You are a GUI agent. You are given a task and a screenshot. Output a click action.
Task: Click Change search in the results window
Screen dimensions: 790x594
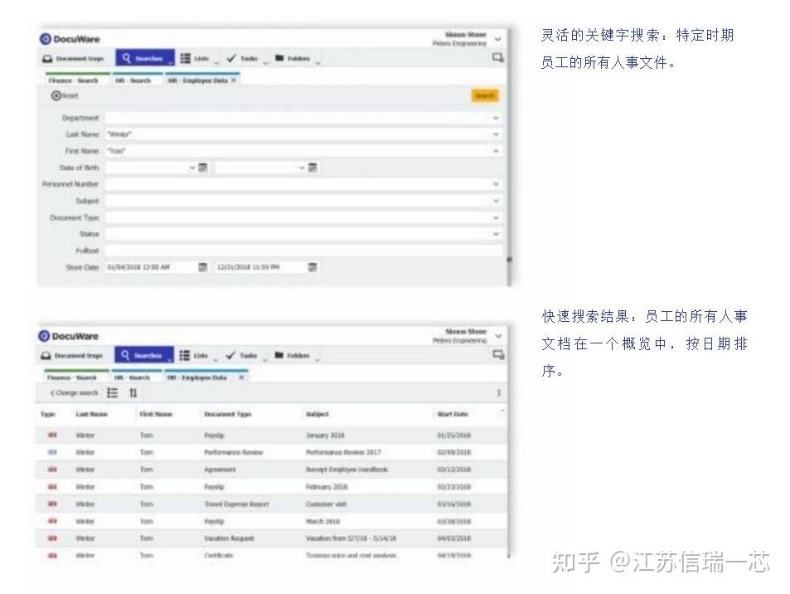tap(74, 392)
